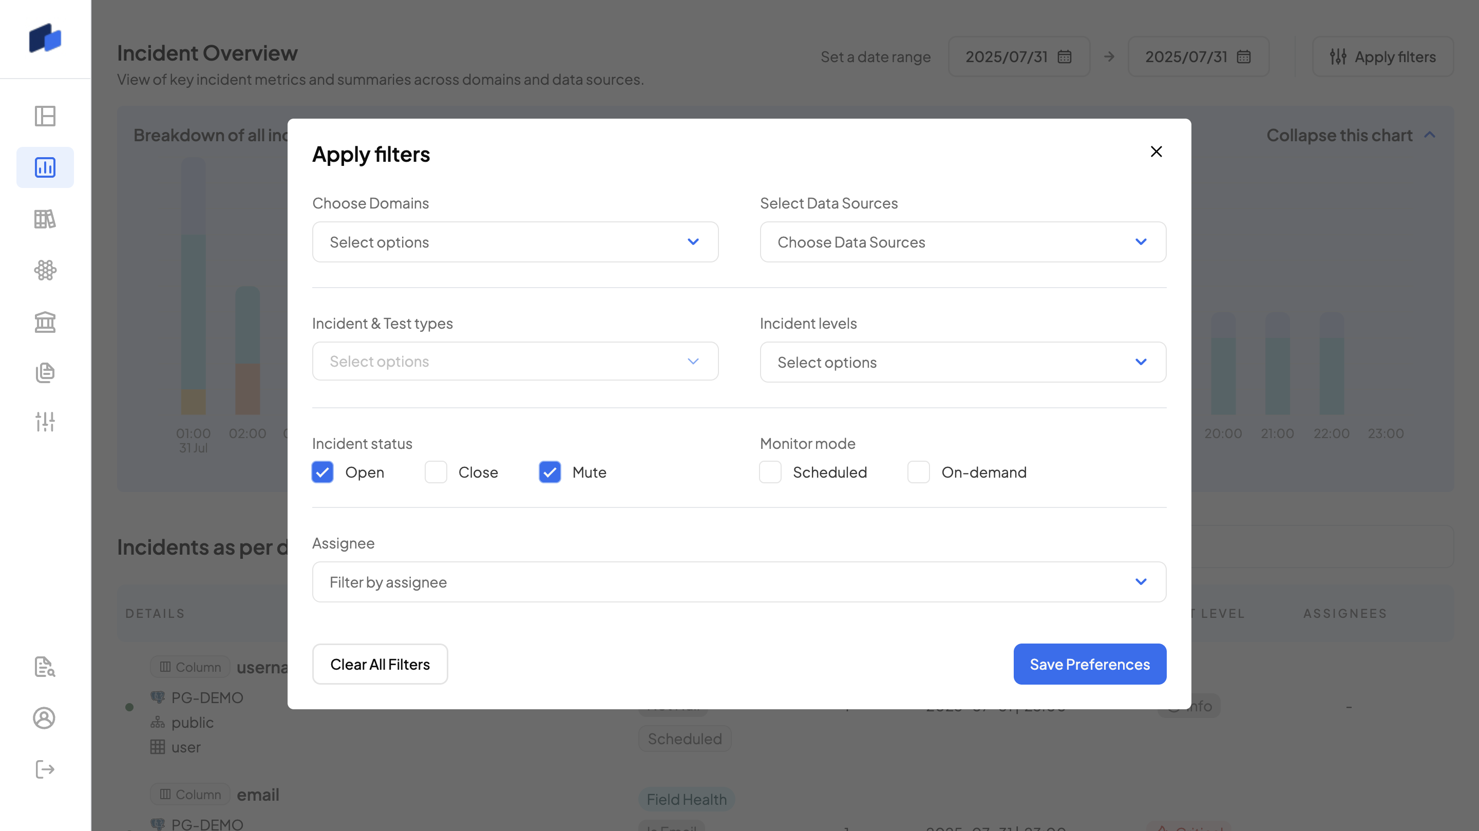Close the Apply filters dialog
Screen dimensions: 1479x831
pyautogui.click(x=1156, y=151)
